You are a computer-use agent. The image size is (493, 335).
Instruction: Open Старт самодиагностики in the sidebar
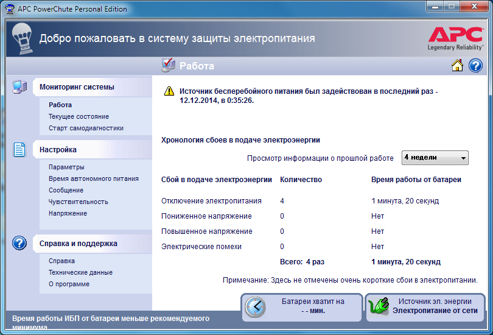click(86, 128)
